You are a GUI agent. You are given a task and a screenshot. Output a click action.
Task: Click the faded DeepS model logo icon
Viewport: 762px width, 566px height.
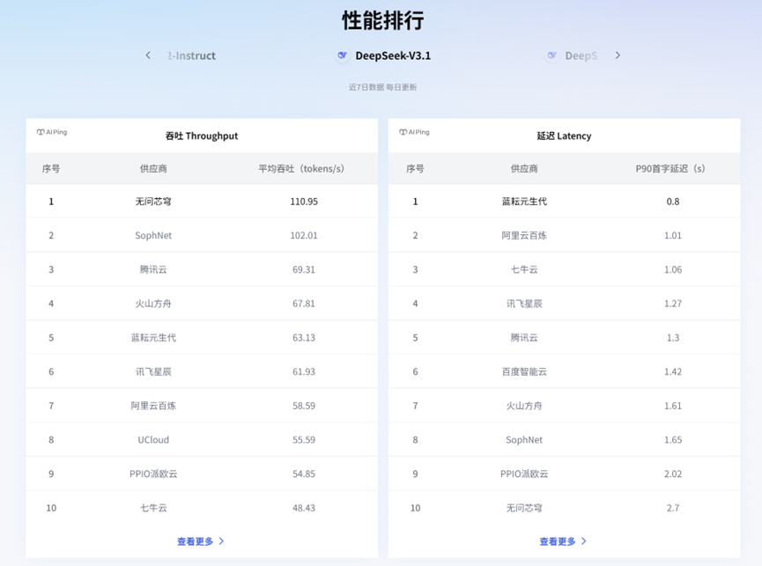(552, 55)
